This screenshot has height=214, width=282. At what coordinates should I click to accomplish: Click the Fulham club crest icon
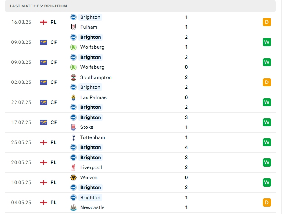[73, 27]
